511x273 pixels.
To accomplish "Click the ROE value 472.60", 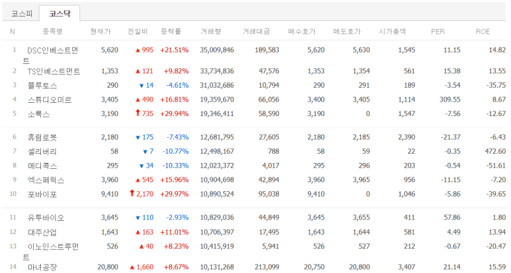I will click(495, 152).
